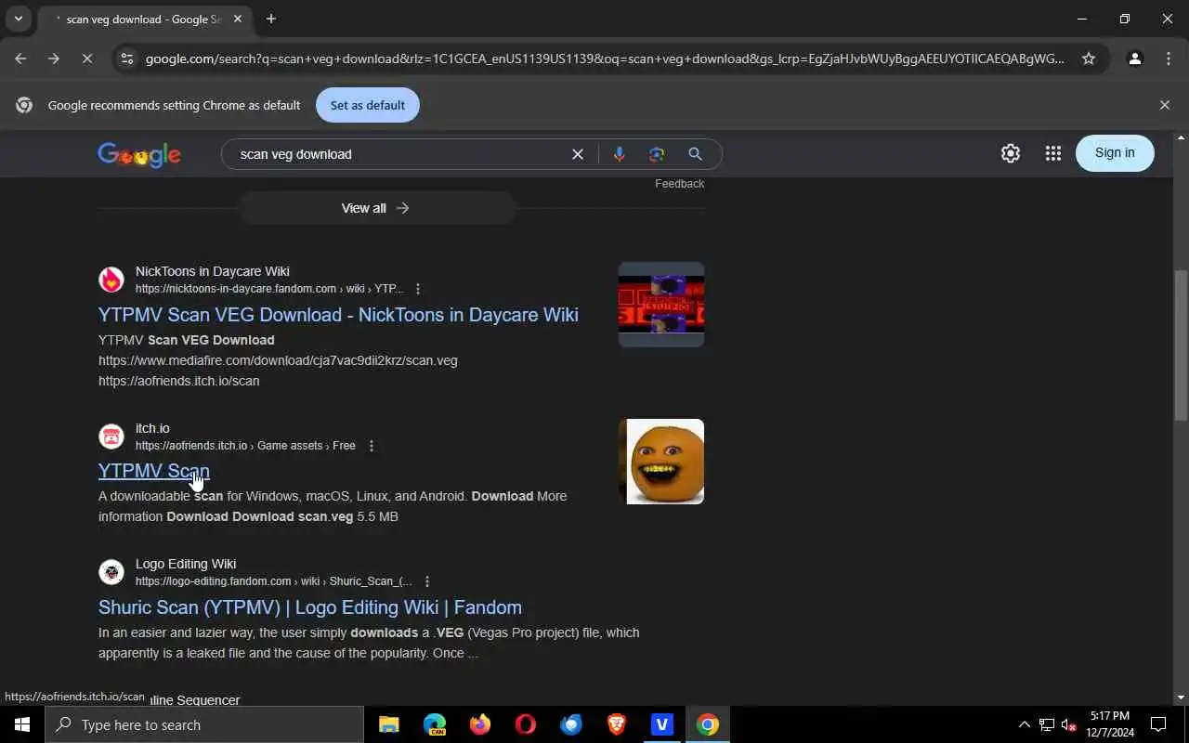This screenshot has width=1189, height=743.
Task: Go back to previous page
Action: pyautogui.click(x=20, y=59)
